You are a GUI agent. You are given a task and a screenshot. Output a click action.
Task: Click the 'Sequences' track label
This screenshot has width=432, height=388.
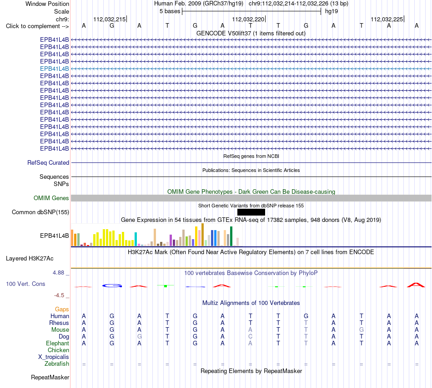click(x=54, y=177)
